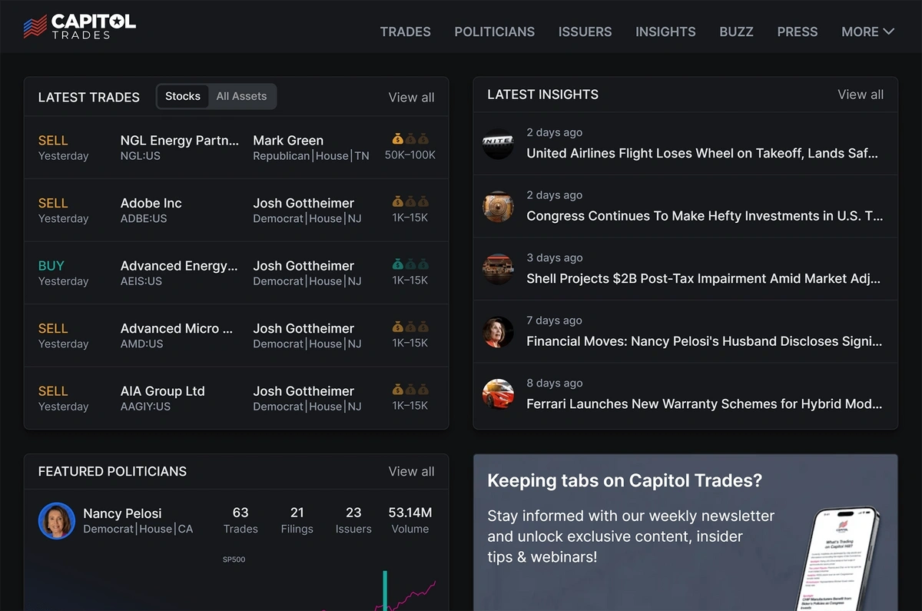Click the NGL:US ticker text
The height and width of the screenshot is (611, 922).
coord(141,155)
